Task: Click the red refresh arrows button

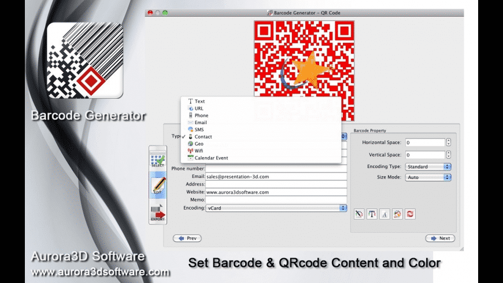Action: pyautogui.click(x=410, y=214)
